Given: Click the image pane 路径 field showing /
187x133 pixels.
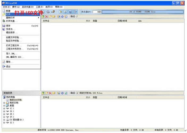Looking at the screenshot, I should [x=130, y=17].
